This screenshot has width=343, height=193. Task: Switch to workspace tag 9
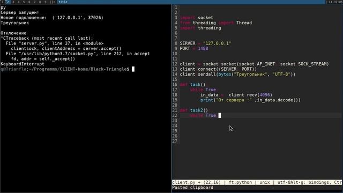tap(45, 2)
